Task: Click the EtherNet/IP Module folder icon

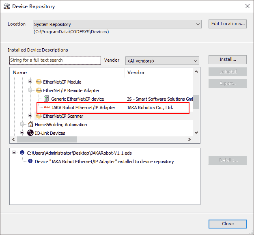Action: coord(39,82)
